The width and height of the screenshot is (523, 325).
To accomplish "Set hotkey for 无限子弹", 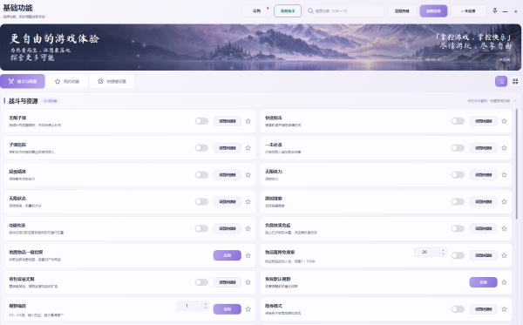I will click(x=228, y=121).
